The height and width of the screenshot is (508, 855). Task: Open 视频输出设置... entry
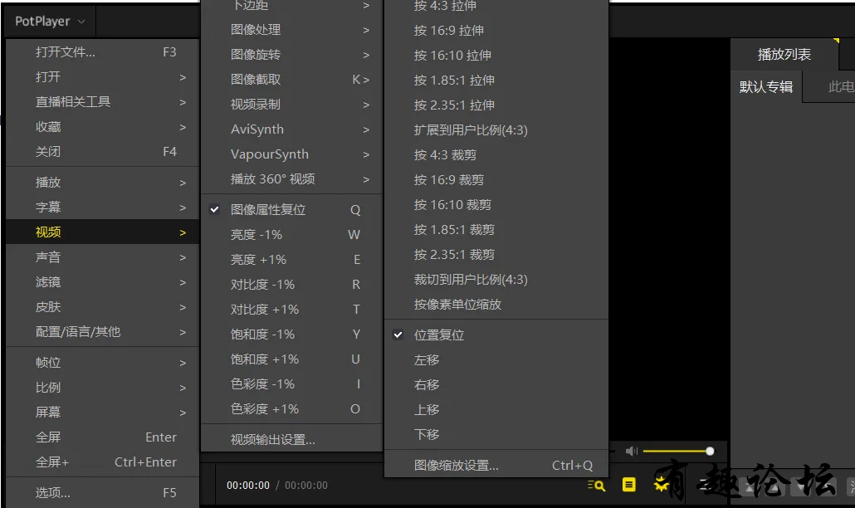pos(291,439)
